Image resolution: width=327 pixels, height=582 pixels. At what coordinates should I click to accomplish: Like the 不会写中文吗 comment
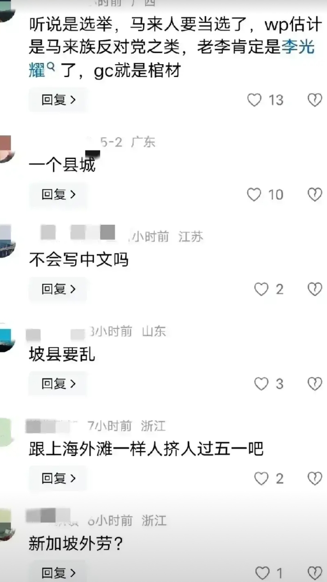[262, 289]
